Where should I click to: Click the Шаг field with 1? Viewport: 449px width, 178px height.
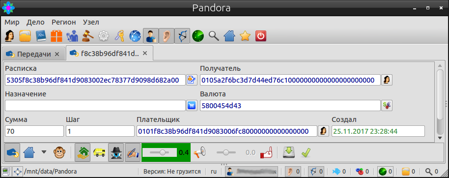(x=100, y=131)
